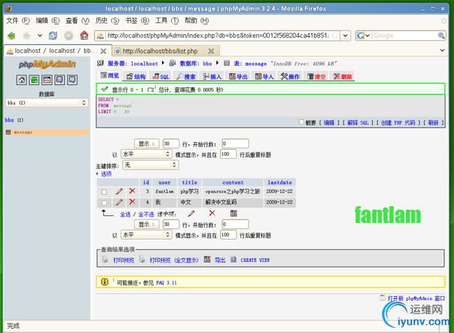Screen dimensions: 454x333
Task: Click the 刷新 link under the query
Action: click(x=433, y=123)
